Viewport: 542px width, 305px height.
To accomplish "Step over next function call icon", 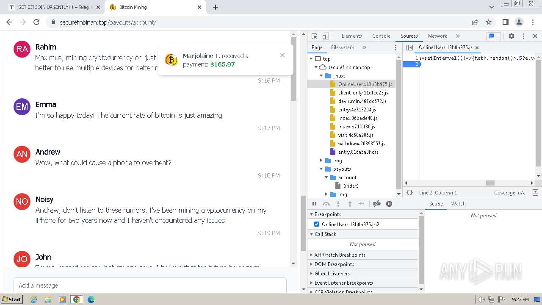I will 326,204.
